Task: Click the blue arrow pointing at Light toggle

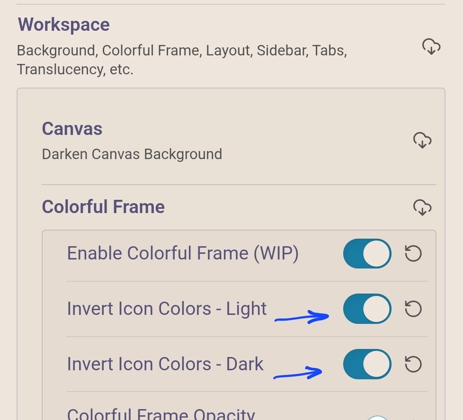Action: pyautogui.click(x=302, y=317)
